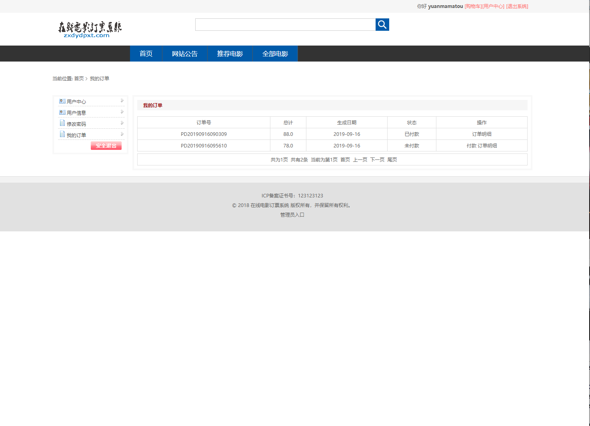This screenshot has width=590, height=426.
Task: Open the 网站公告 navigation tab
Action: 185,54
